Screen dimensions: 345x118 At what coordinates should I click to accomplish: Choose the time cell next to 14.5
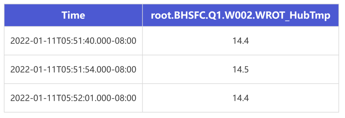point(73,70)
